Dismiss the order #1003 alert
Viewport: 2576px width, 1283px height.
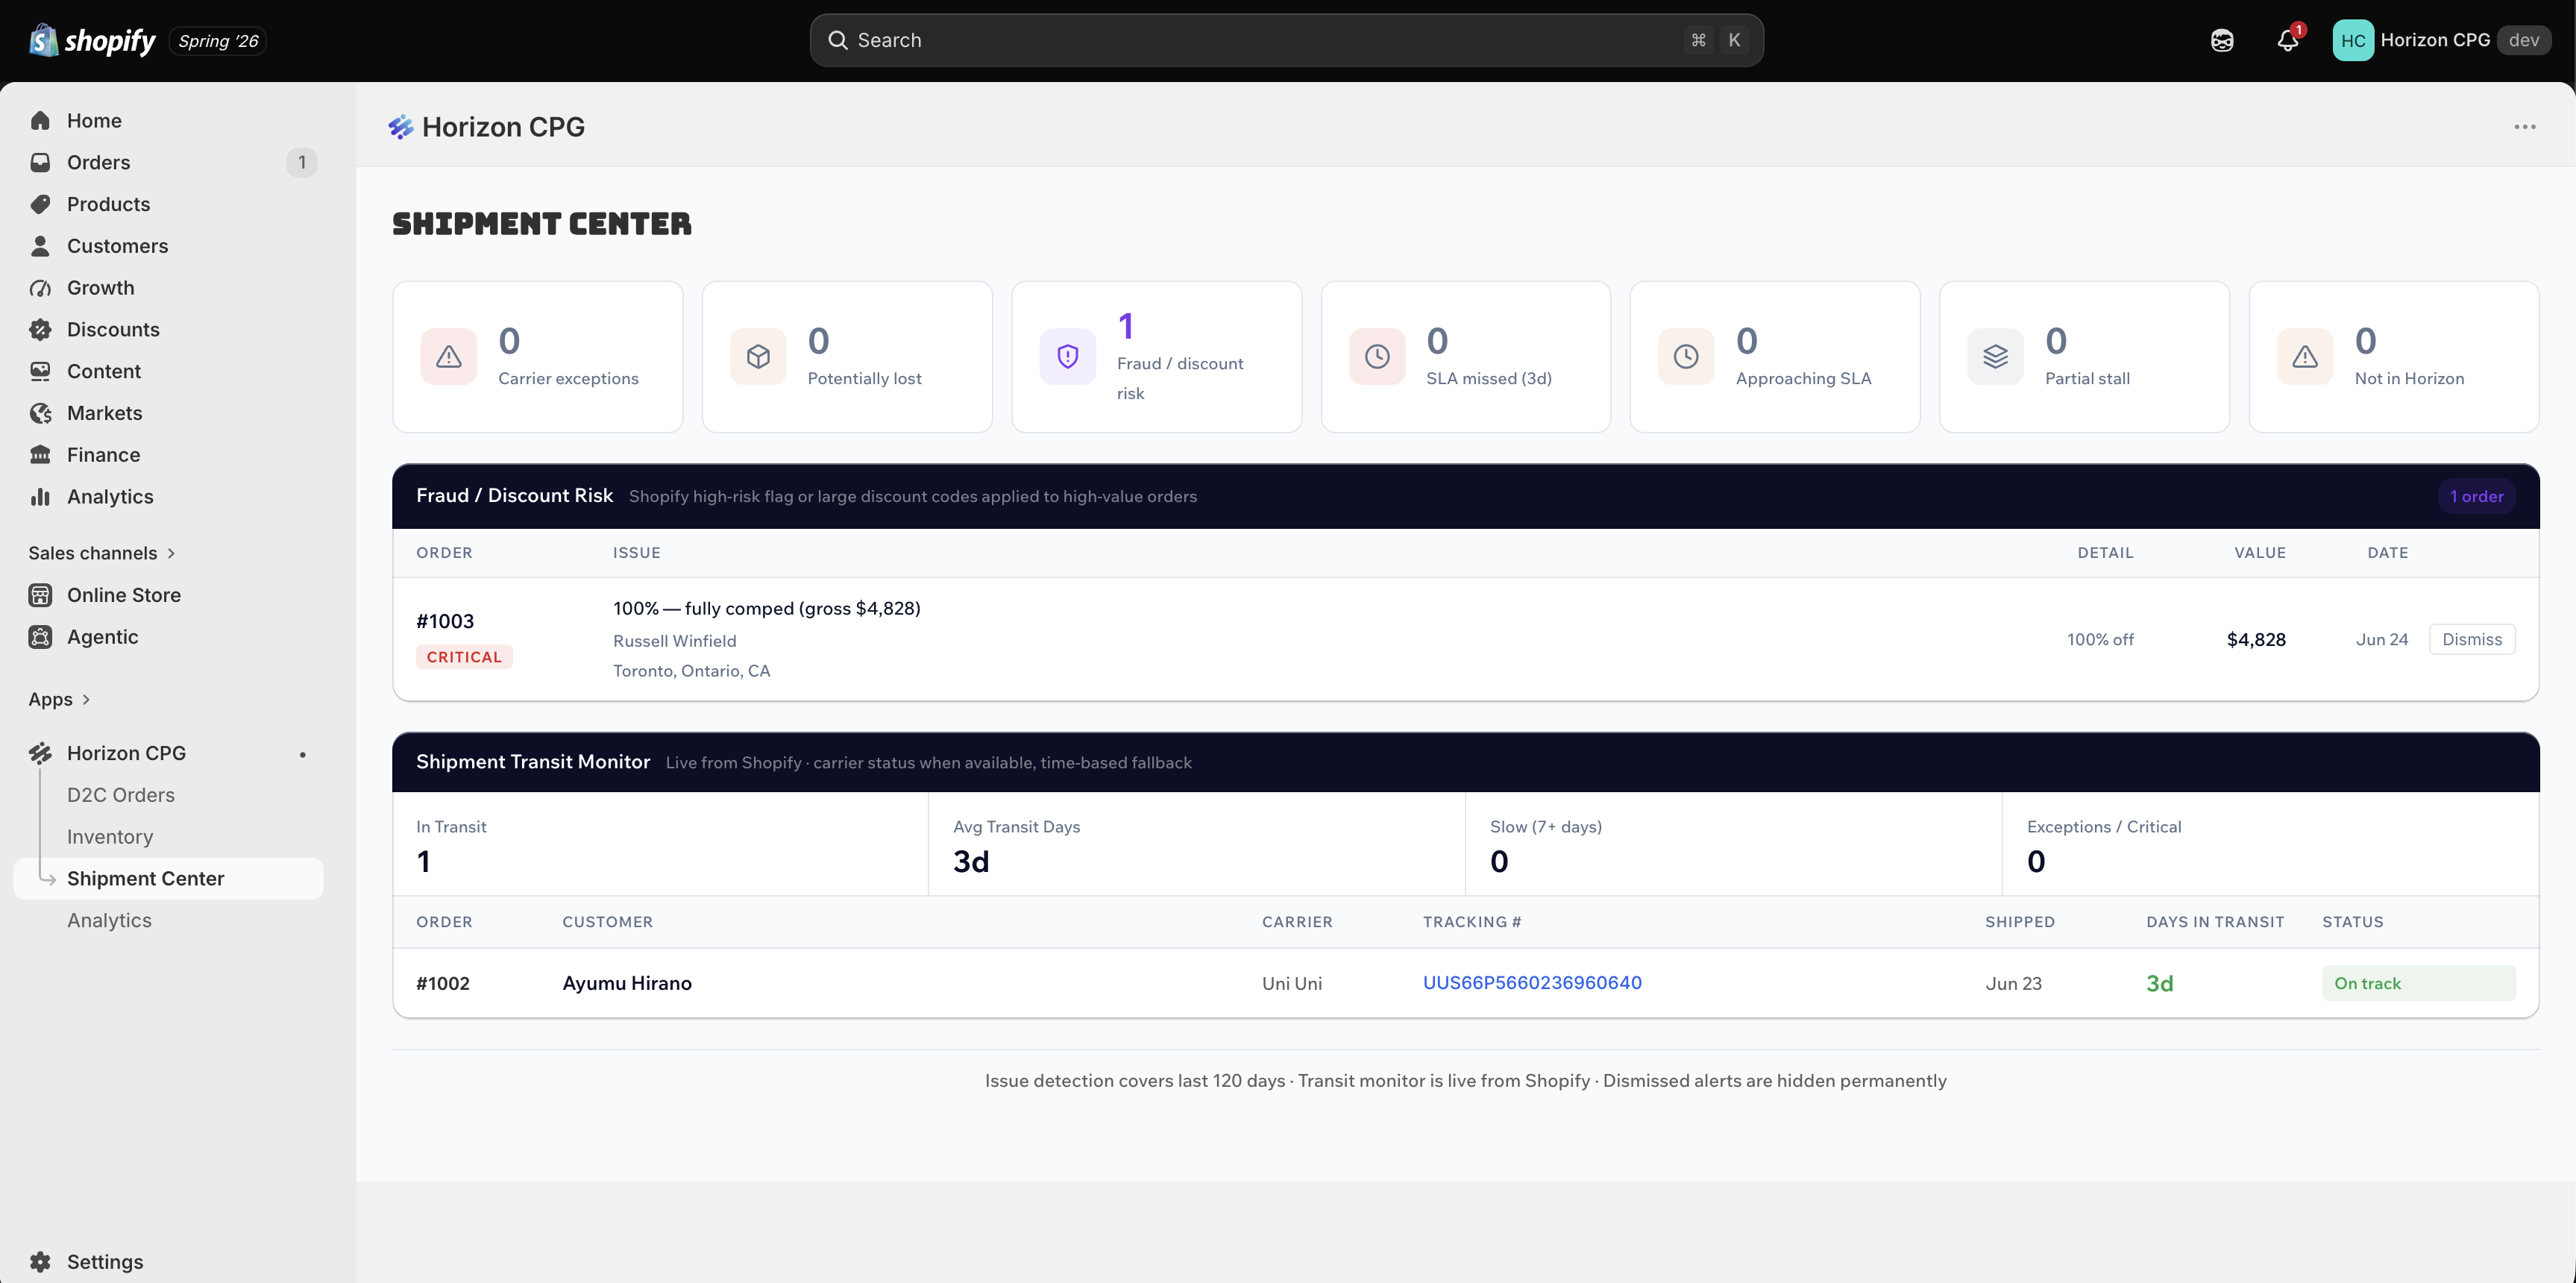click(x=2472, y=639)
